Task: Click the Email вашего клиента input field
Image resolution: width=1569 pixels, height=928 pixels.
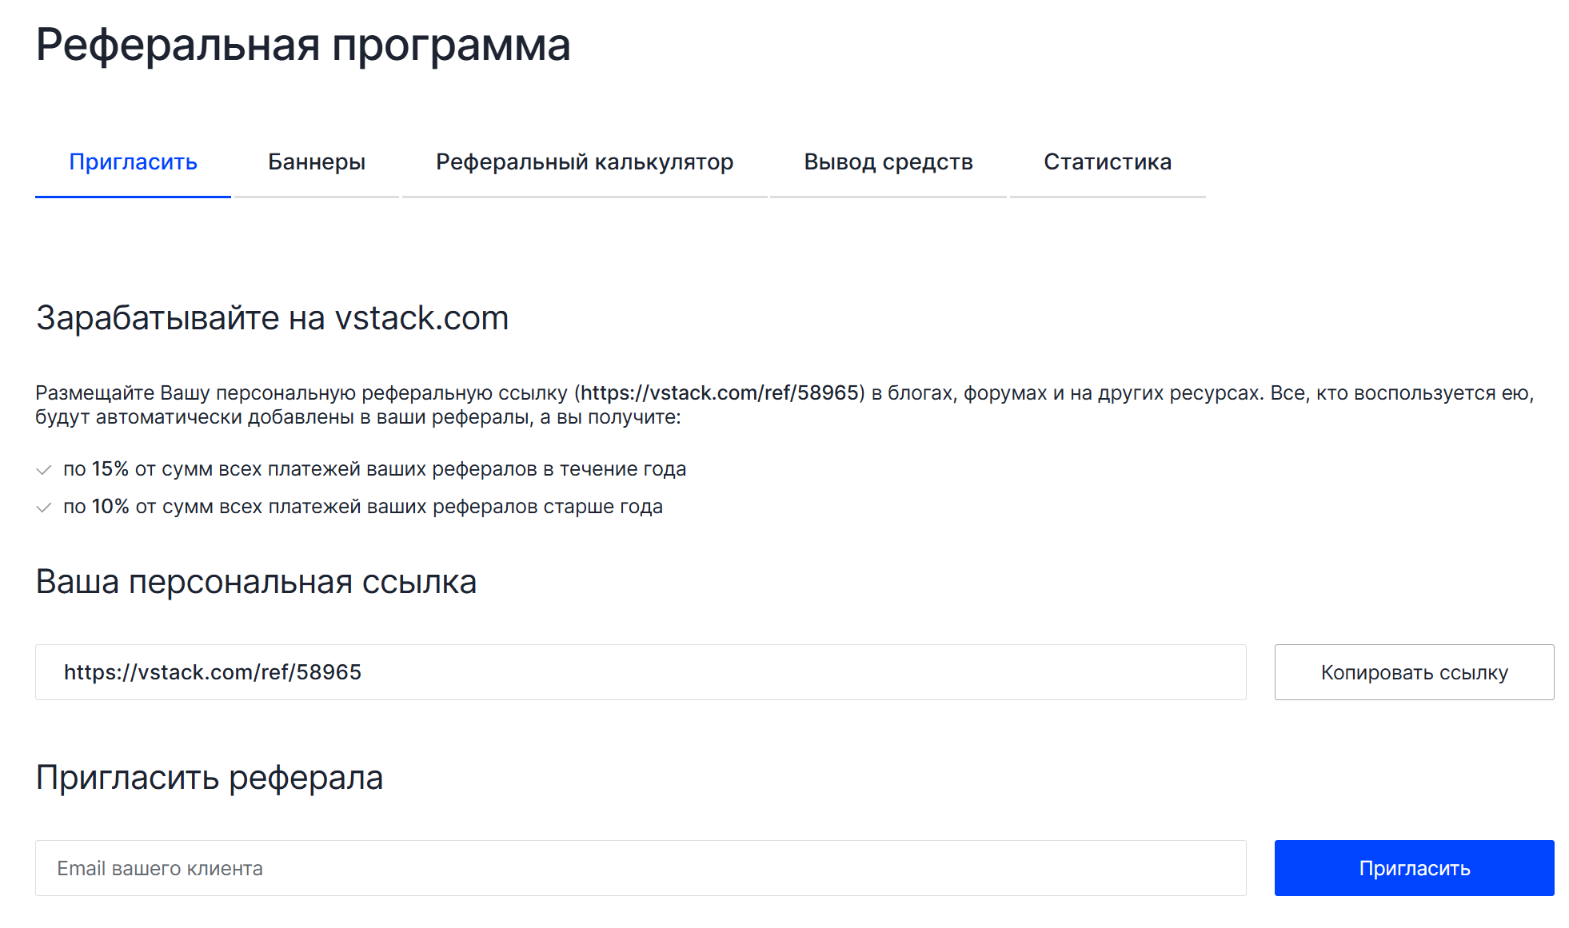Action: (640, 868)
